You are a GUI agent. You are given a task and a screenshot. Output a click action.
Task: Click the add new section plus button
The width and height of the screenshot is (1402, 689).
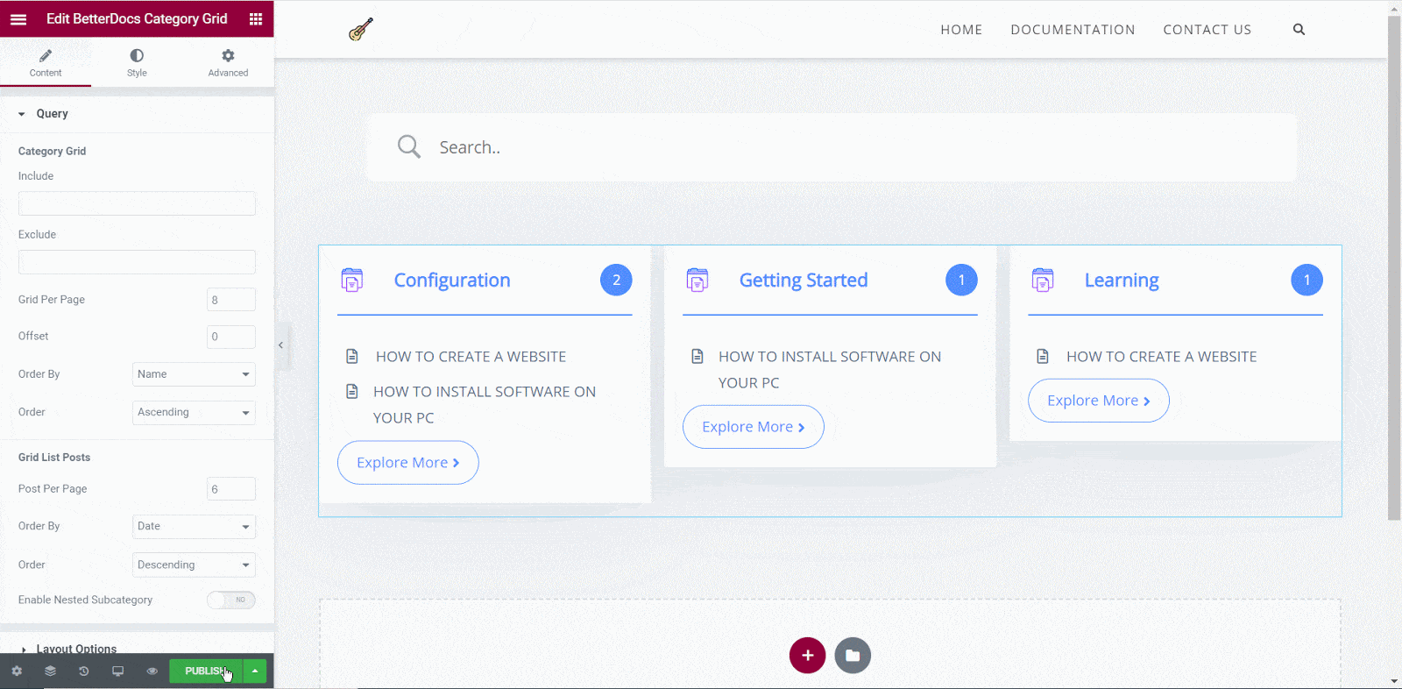(808, 656)
